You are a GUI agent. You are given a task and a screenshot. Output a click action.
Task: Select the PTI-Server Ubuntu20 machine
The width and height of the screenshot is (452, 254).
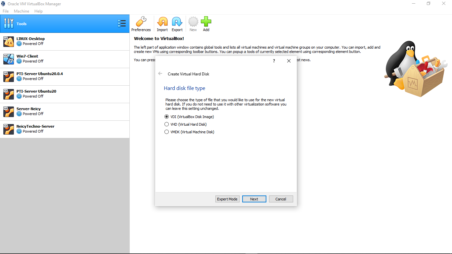click(65, 94)
